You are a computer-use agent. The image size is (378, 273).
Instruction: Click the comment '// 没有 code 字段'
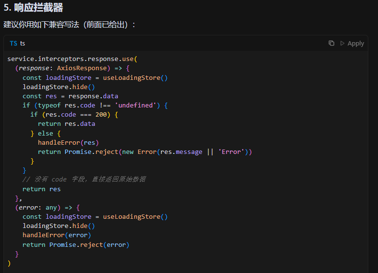[84, 180]
